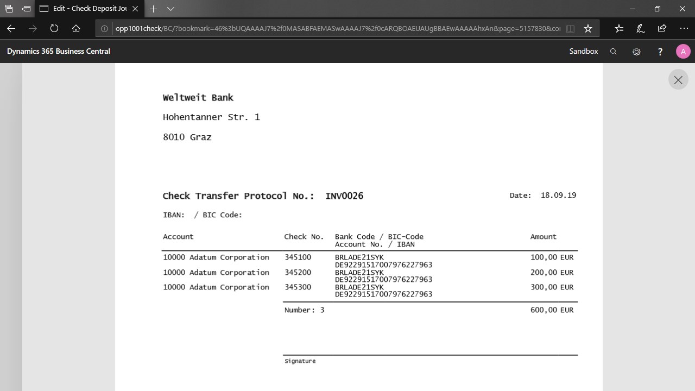The image size is (695, 391).
Task: Select the date 18.09.19
Action: click(x=558, y=195)
